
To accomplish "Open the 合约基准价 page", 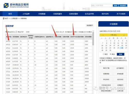I will pos(120,68).
